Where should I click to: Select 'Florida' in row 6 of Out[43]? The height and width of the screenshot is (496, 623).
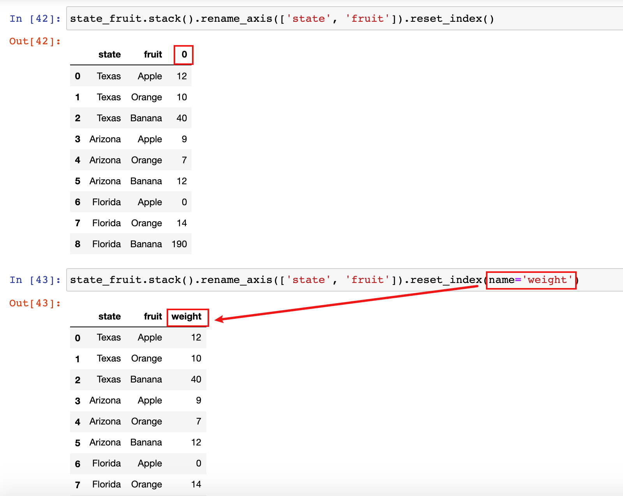pos(106,463)
